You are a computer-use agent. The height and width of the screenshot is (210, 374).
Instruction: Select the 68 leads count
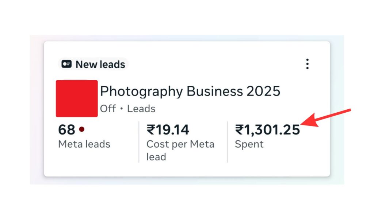[66, 130]
